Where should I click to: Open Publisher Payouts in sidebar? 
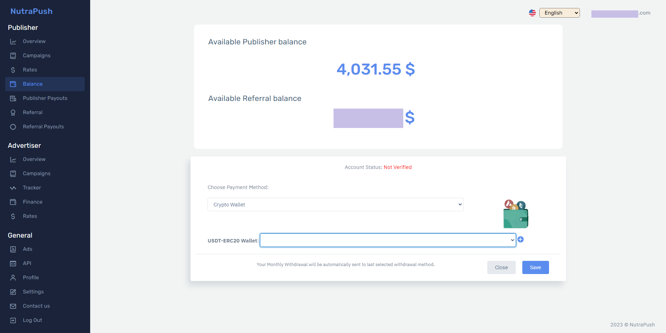click(x=45, y=98)
